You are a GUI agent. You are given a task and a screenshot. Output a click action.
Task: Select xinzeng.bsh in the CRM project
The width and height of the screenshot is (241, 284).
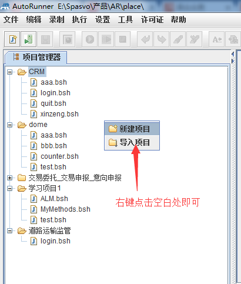pyautogui.click(x=59, y=114)
